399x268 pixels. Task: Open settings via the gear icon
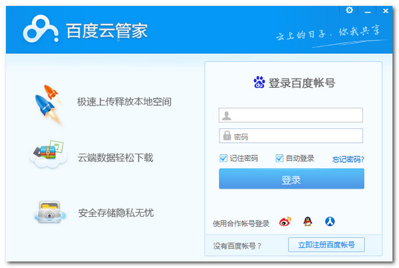click(x=349, y=10)
